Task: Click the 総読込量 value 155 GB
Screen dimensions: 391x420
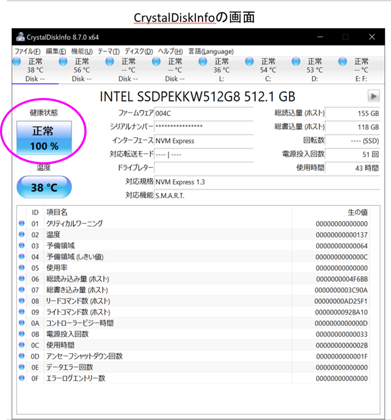Action: [353, 114]
